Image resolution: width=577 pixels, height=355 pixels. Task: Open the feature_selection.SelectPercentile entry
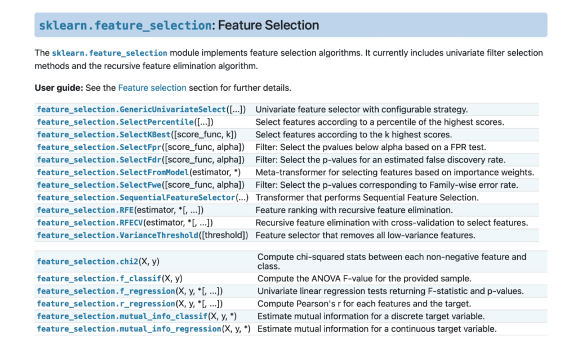(x=115, y=122)
